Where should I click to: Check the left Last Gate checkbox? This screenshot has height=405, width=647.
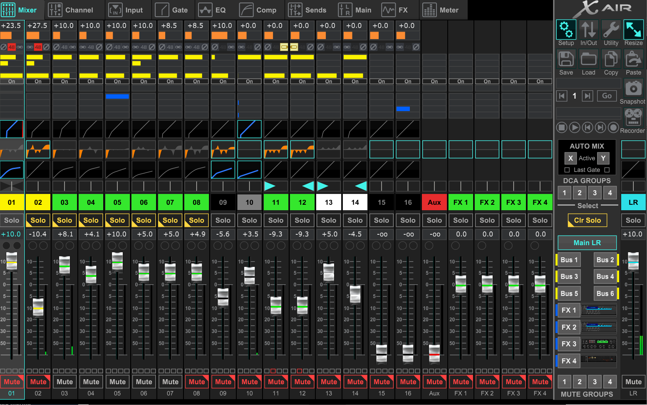pos(567,170)
